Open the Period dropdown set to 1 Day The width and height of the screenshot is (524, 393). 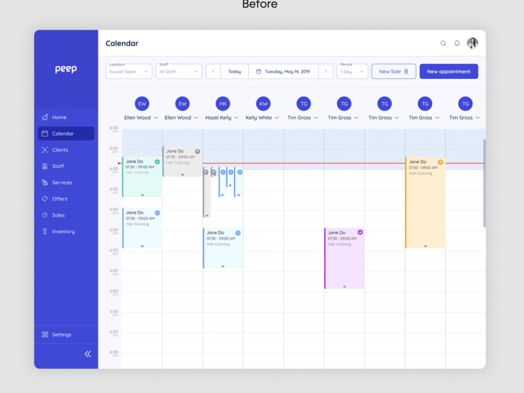tap(352, 71)
